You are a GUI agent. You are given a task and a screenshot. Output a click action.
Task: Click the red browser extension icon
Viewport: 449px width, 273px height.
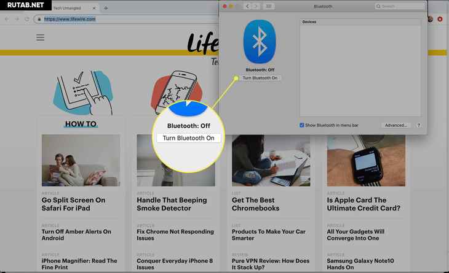tap(440, 19)
